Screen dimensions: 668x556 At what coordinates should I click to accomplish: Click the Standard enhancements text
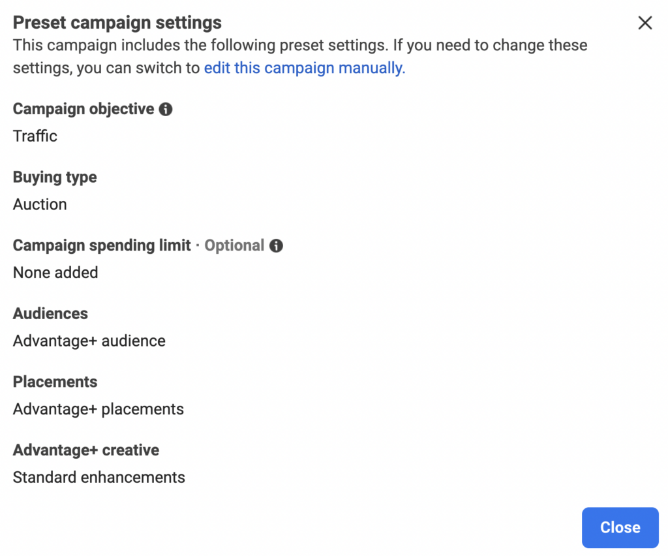(99, 477)
